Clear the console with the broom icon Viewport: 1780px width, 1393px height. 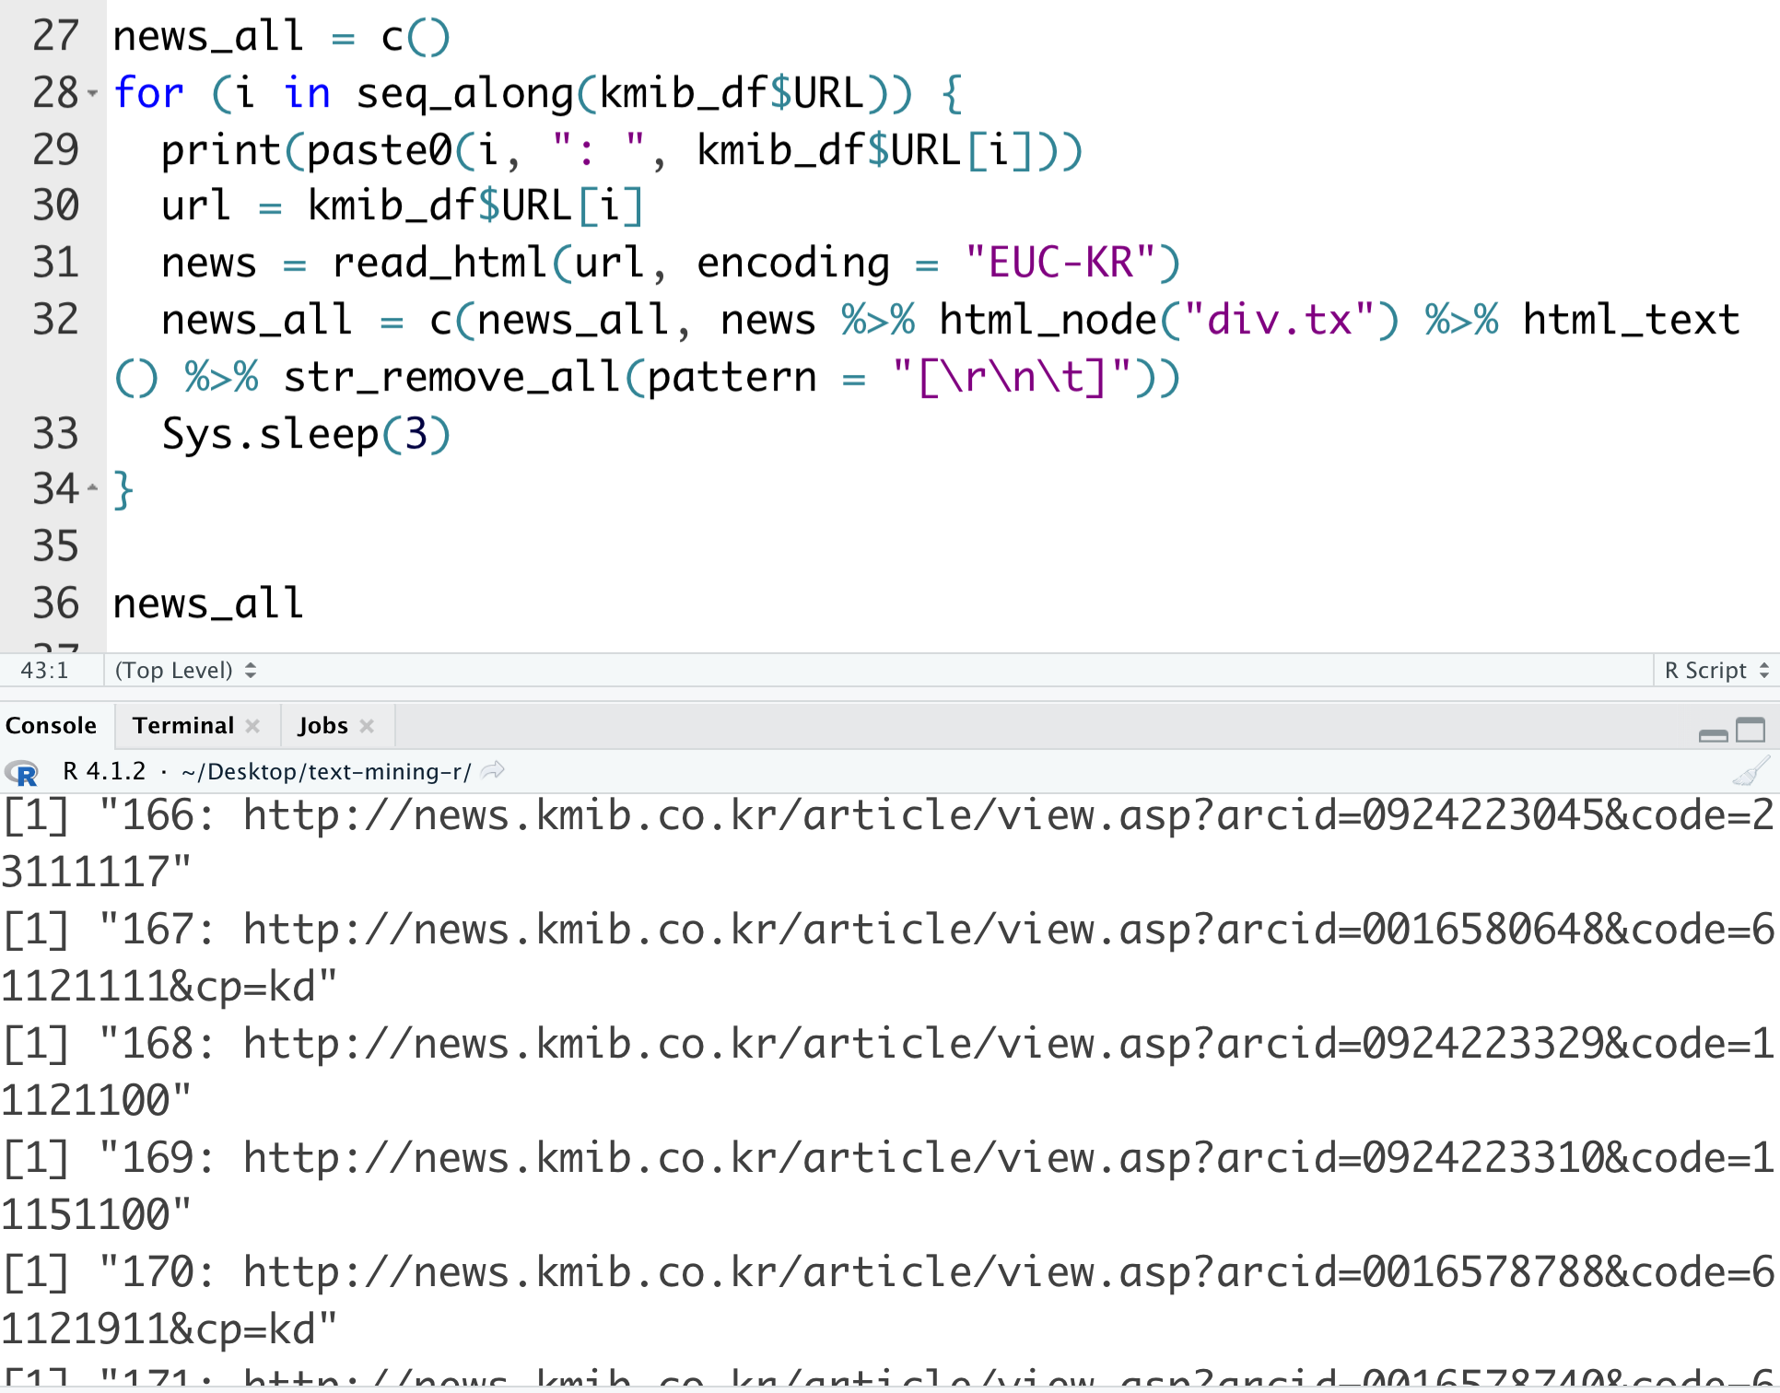coord(1751,771)
